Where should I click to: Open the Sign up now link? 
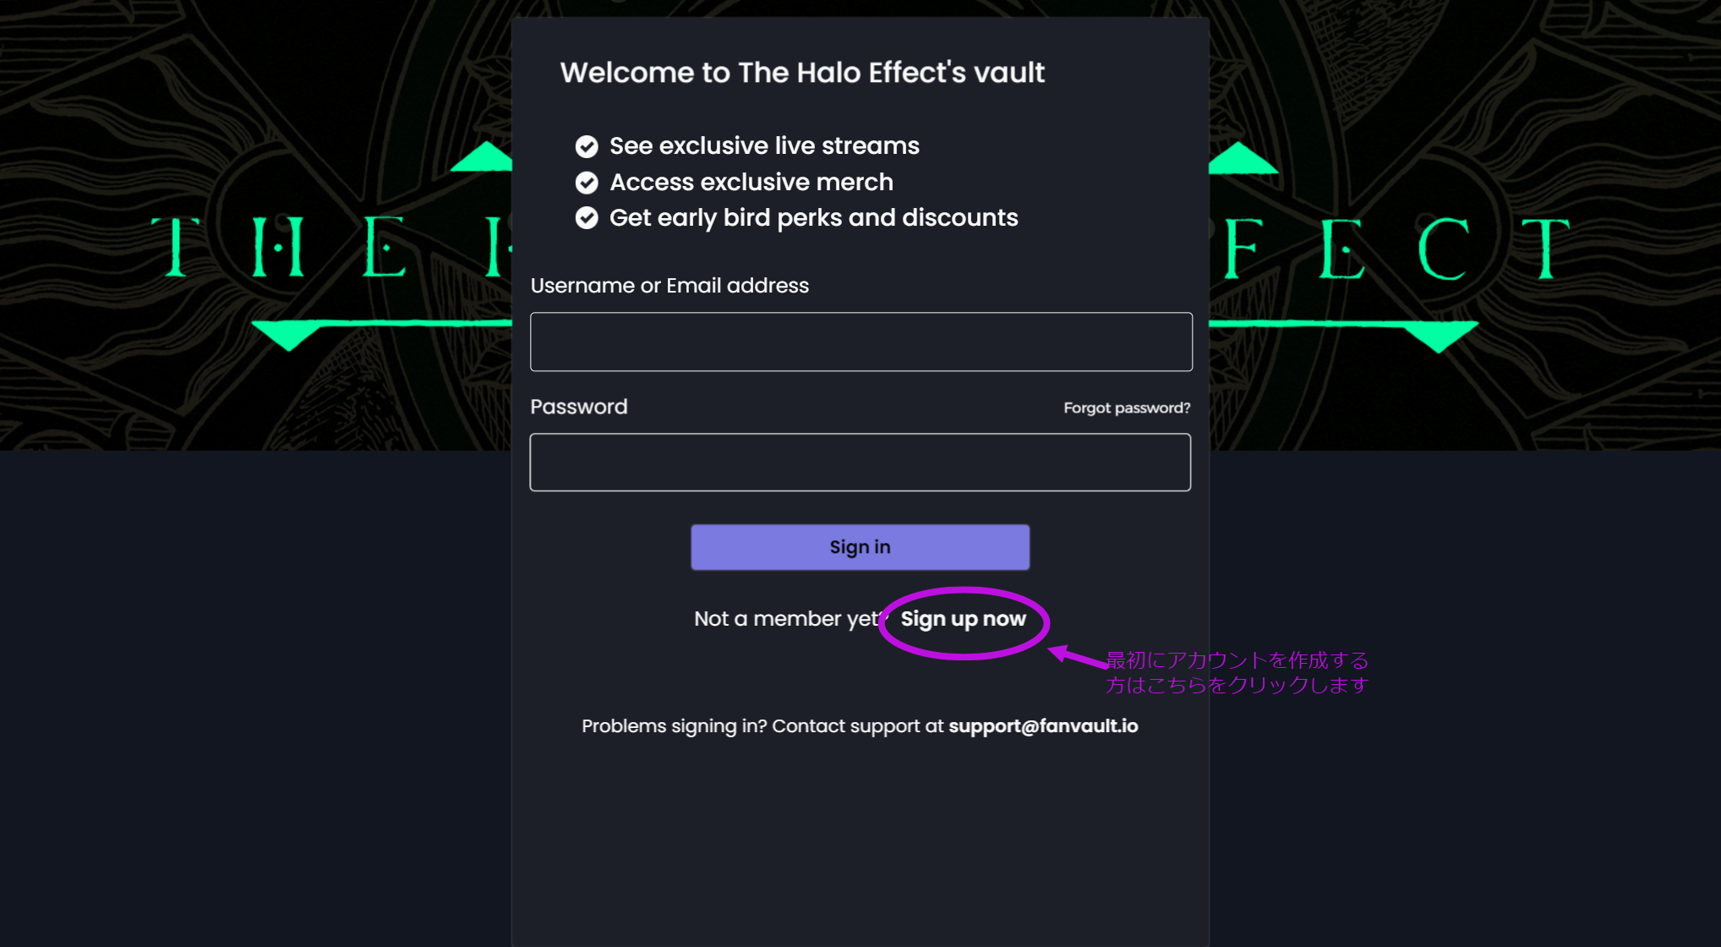click(964, 619)
